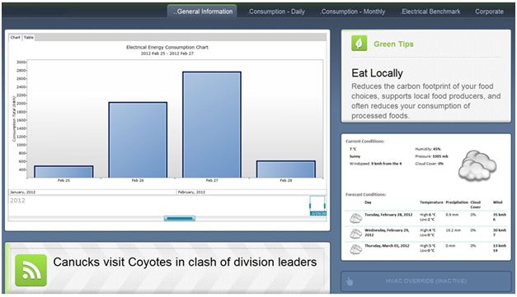This screenshot has height=297, width=517.
Task: Switch to Consumption - Daily tab
Action: coord(276,12)
